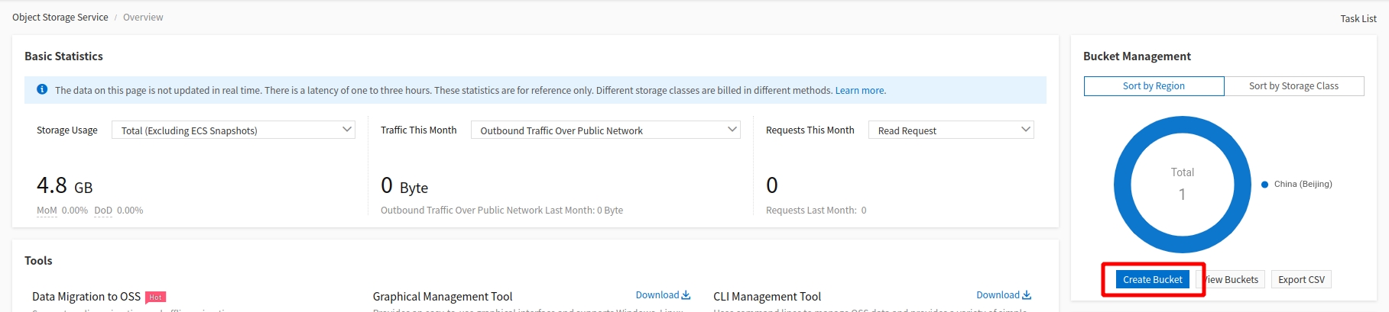Select the Sort by Storage Class tab
Viewport: 1389px width, 312px height.
(x=1293, y=86)
